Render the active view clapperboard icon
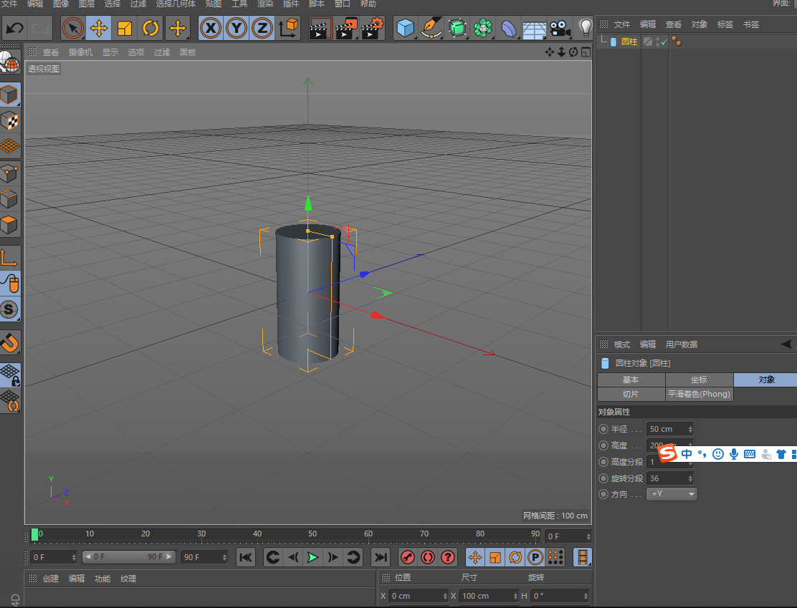The image size is (797, 608). 320,28
